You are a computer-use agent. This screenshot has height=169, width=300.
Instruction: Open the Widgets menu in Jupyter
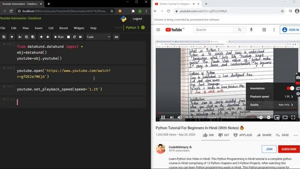tap(79, 28)
